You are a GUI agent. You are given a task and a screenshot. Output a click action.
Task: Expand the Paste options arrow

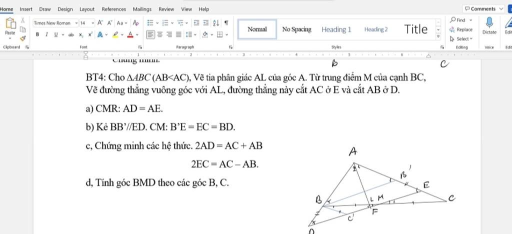click(10, 38)
